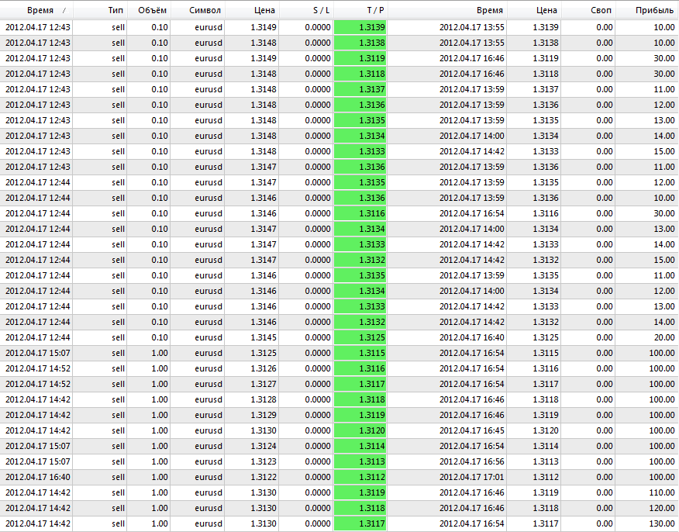Viewport: 679px width, 532px height.
Task: Click the close time 2012.04.17 16:56
Action: [x=471, y=461]
